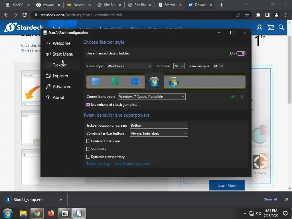Switch to the MacOS tab
292x219 pixels.
pyautogui.click(x=17, y=5)
